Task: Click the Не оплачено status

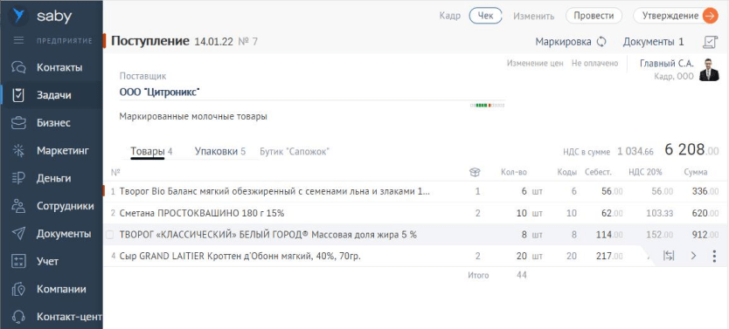Action: tap(595, 63)
